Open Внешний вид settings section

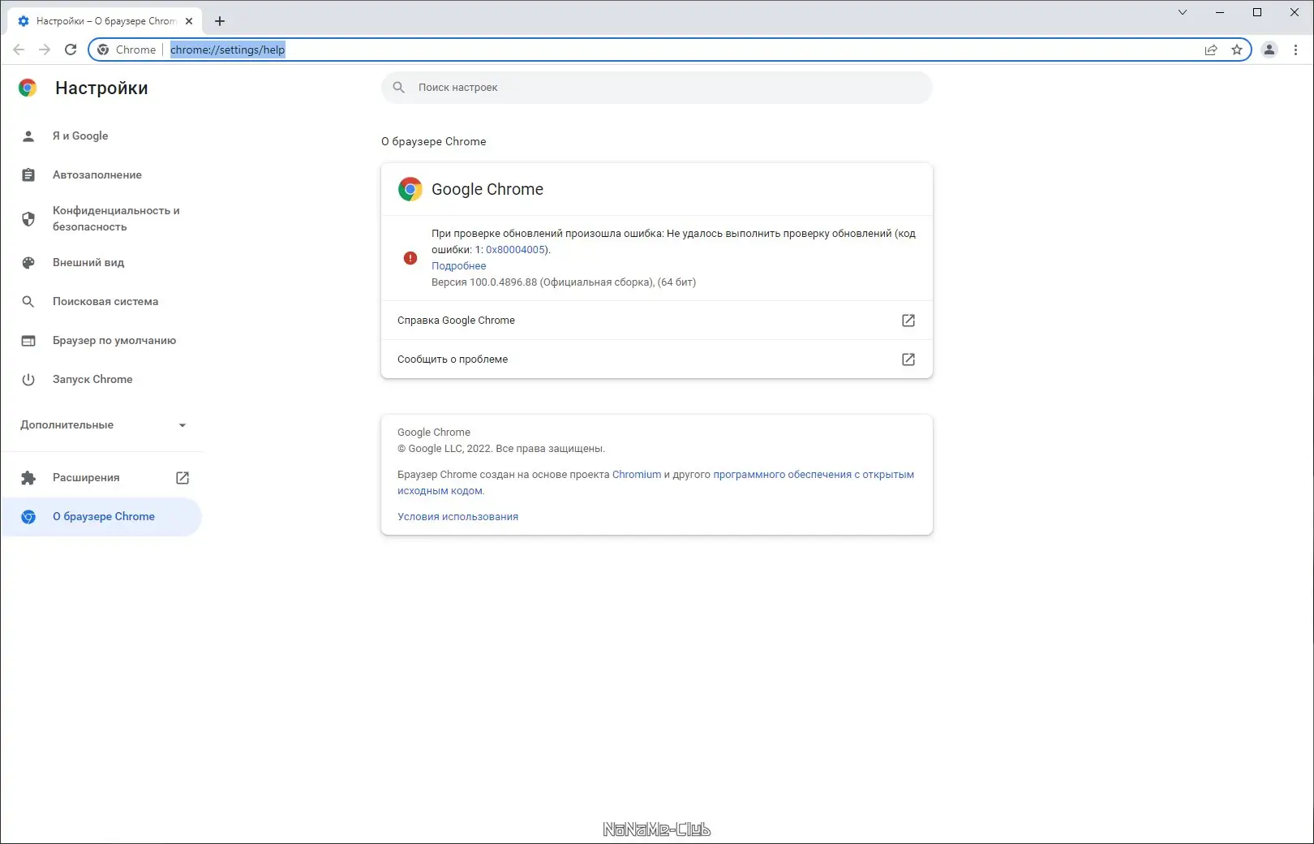click(x=101, y=262)
